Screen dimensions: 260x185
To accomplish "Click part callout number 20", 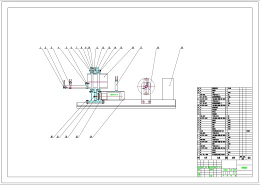I will pos(51,136).
